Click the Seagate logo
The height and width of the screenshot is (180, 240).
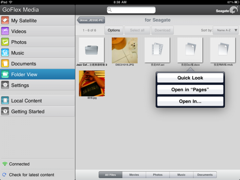[226, 10]
